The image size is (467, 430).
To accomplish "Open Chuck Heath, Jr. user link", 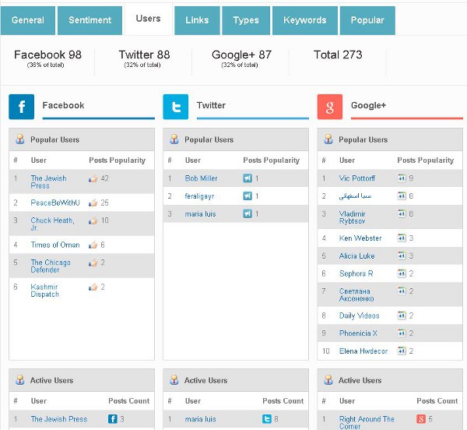I will pos(52,224).
